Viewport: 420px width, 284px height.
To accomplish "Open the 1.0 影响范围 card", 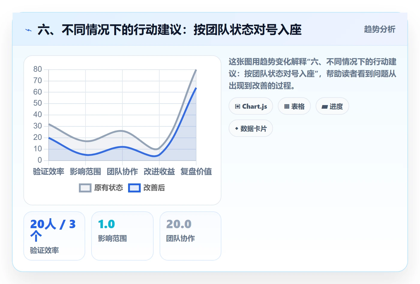I will [x=122, y=236].
